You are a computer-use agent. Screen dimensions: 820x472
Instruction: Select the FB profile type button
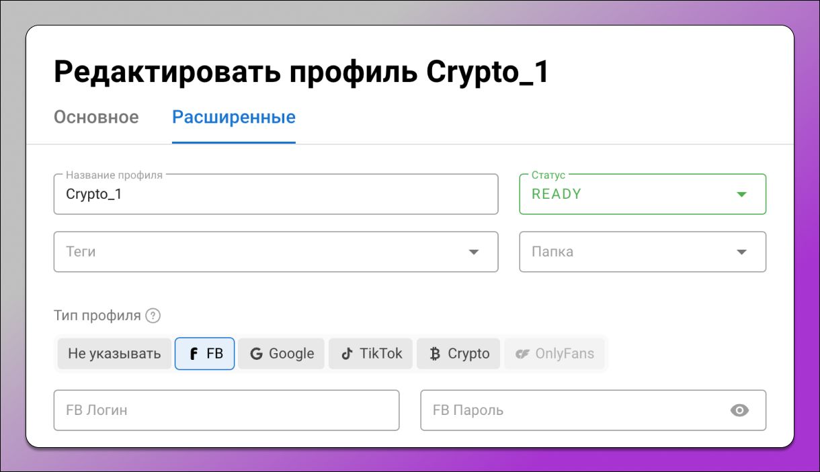204,353
